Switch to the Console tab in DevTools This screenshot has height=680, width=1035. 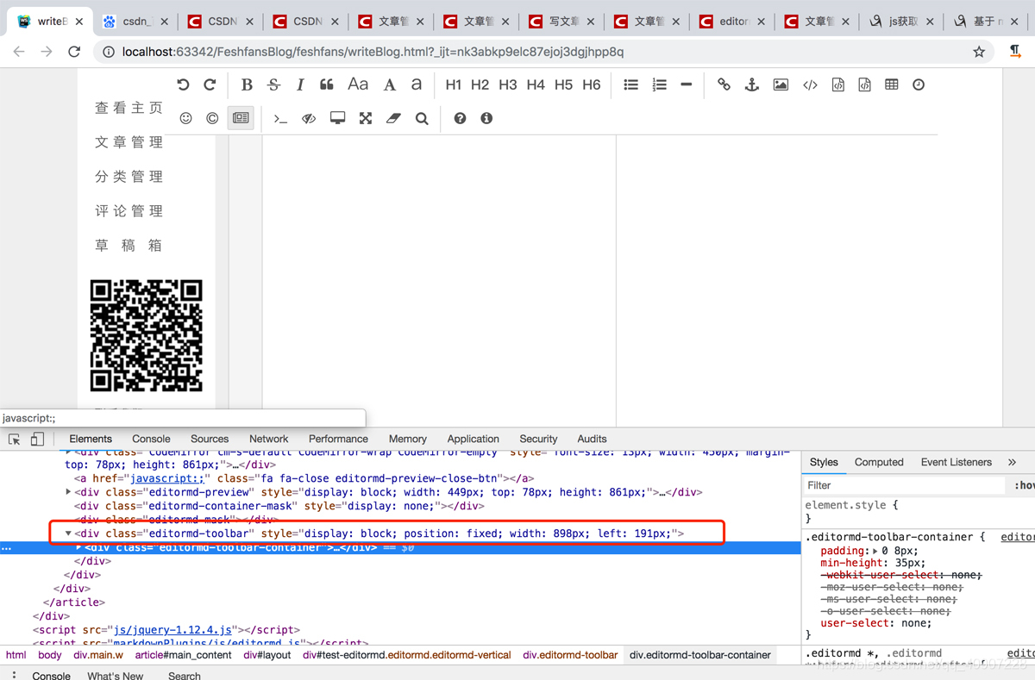tap(151, 439)
